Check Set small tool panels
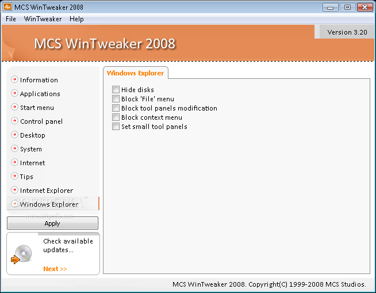Viewport: 376px width, 293px height. pos(116,126)
